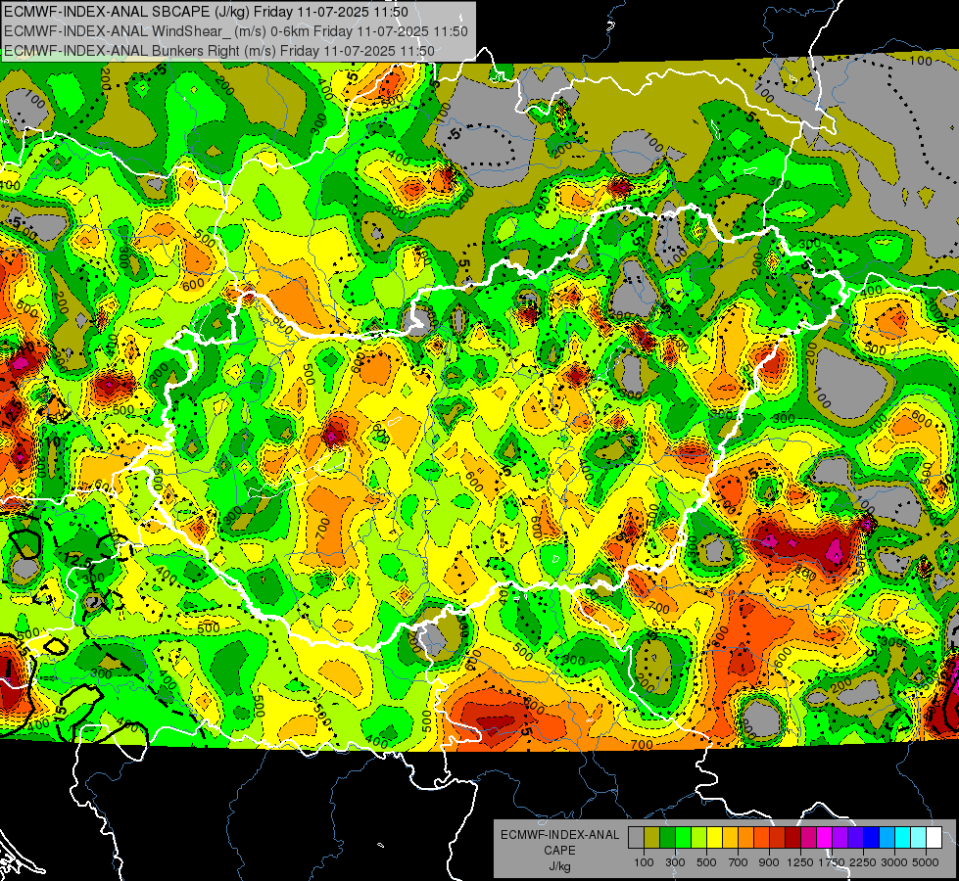Click the 1250 tick label in legend
959x881 pixels.
click(800, 862)
